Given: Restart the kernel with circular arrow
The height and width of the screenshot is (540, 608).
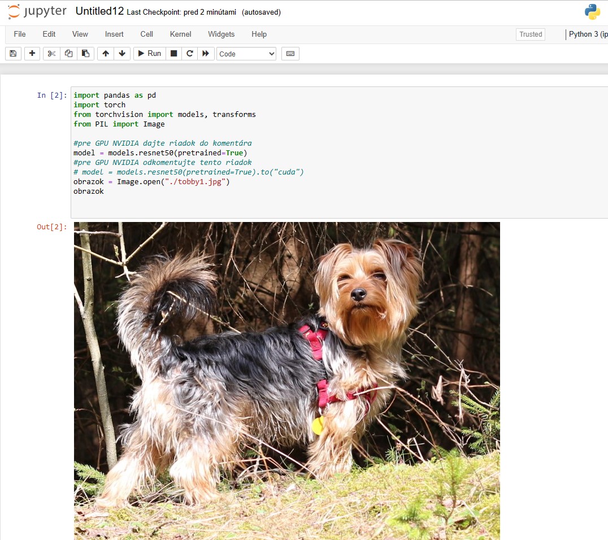Looking at the screenshot, I should 190,54.
